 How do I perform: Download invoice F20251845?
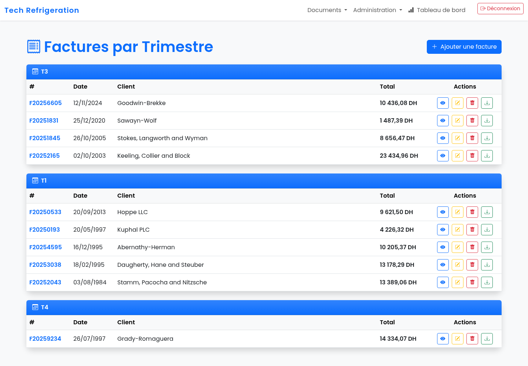coord(487,138)
